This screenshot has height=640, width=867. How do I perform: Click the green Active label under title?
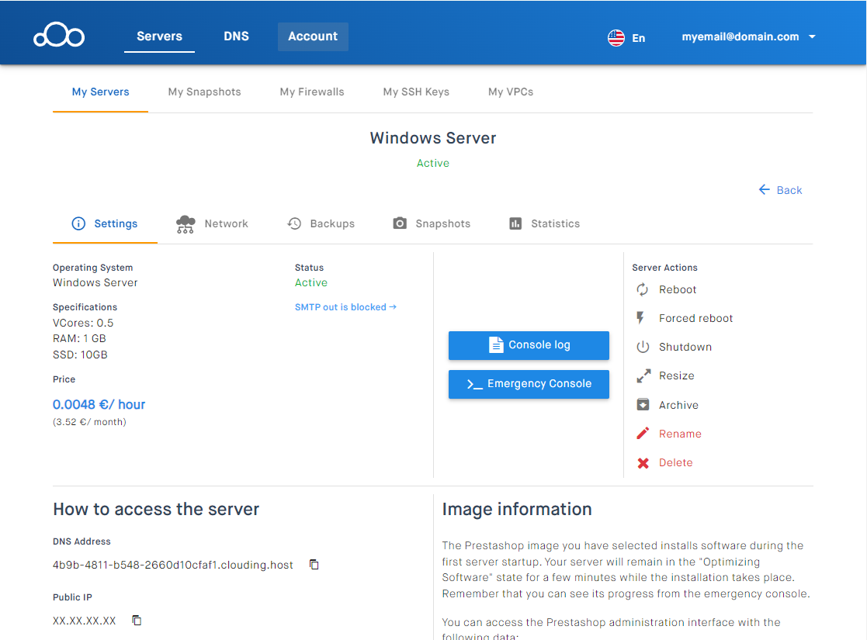[433, 163]
